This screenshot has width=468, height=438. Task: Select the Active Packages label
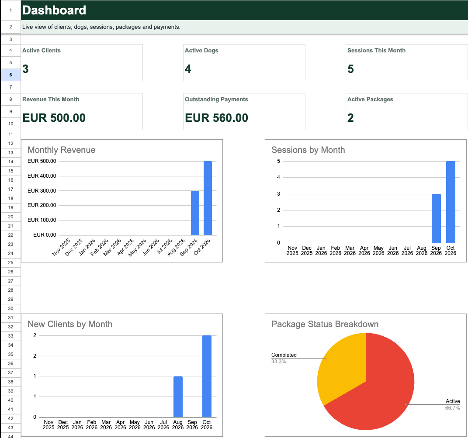(x=370, y=100)
